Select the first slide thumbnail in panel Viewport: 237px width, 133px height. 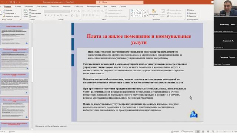click(x=14, y=34)
